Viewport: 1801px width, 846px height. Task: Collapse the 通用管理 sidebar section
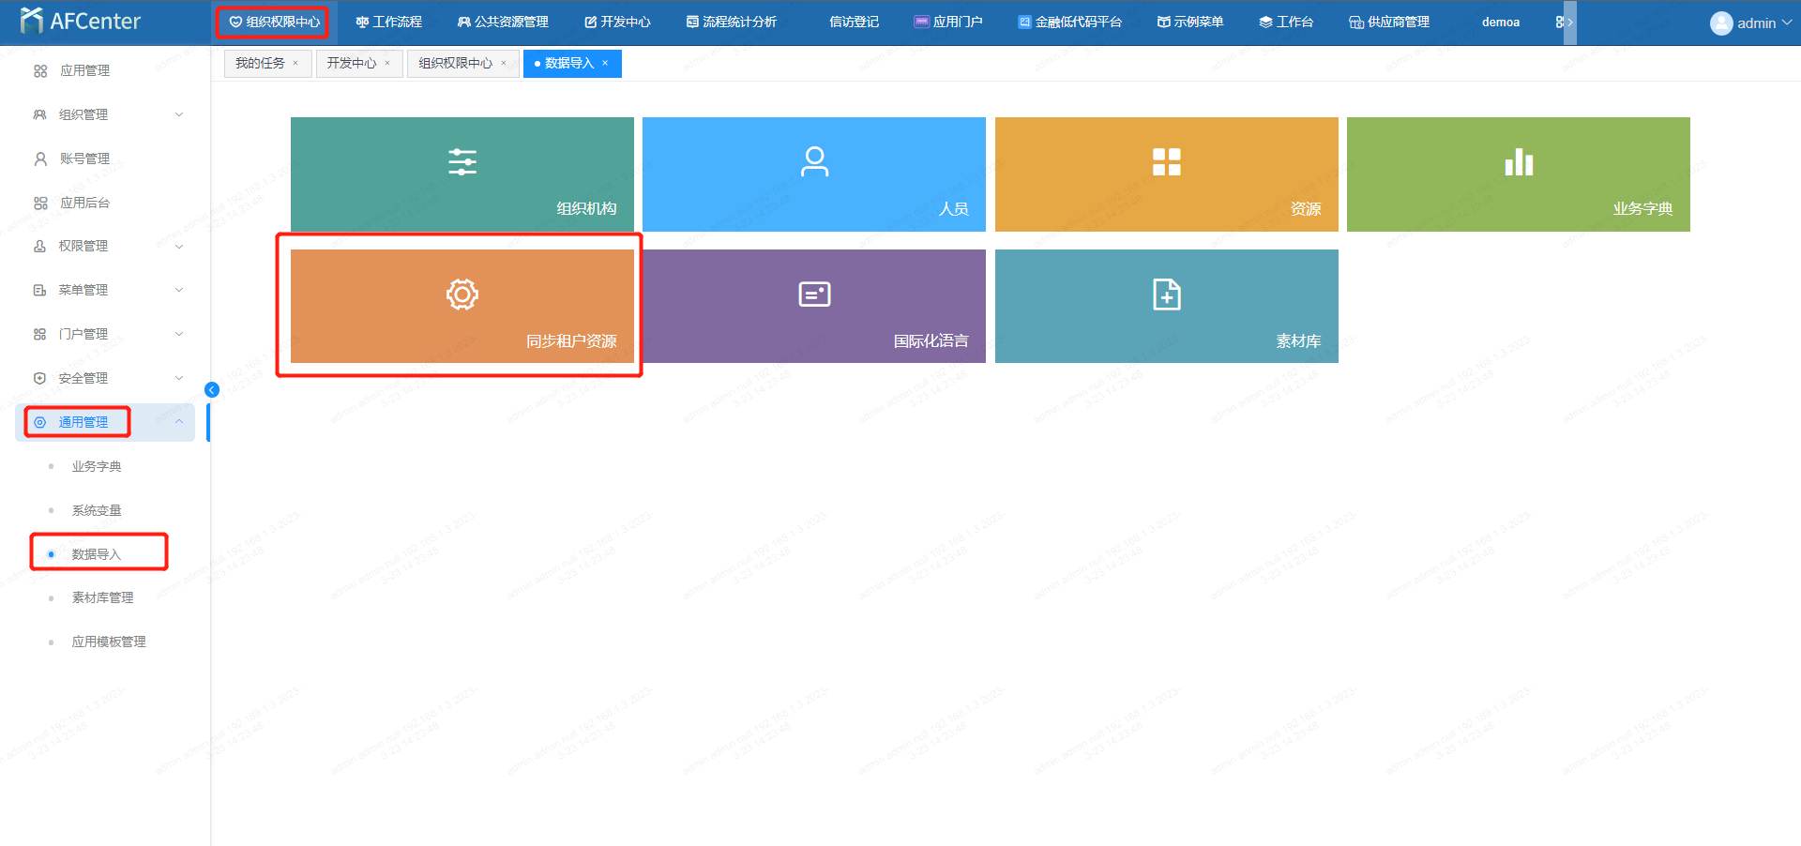pyautogui.click(x=178, y=422)
